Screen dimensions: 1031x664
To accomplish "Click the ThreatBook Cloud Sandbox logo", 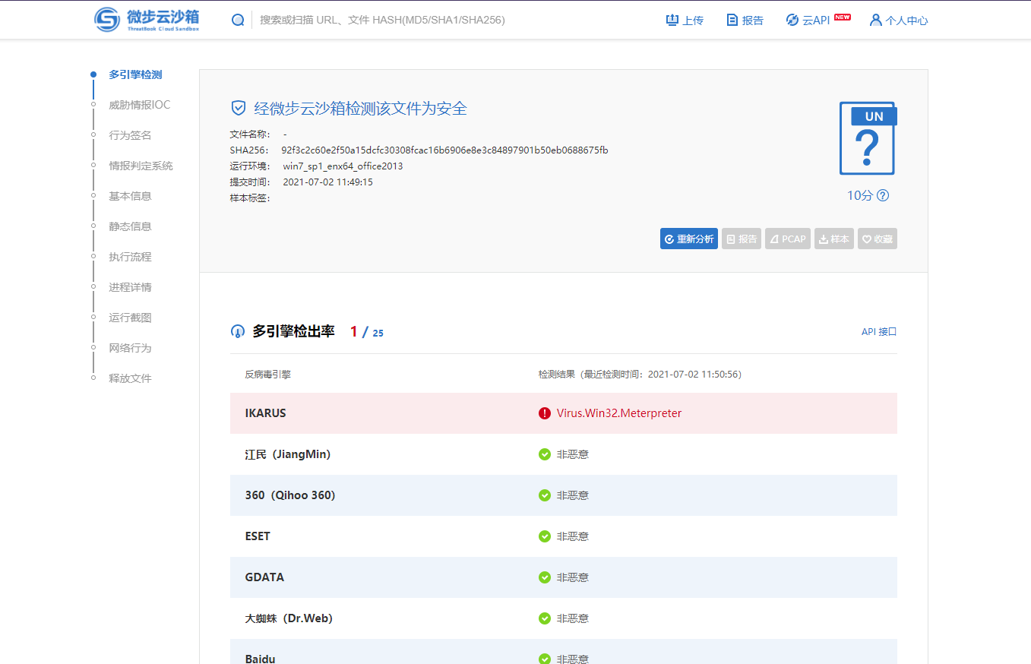I will [x=146, y=20].
